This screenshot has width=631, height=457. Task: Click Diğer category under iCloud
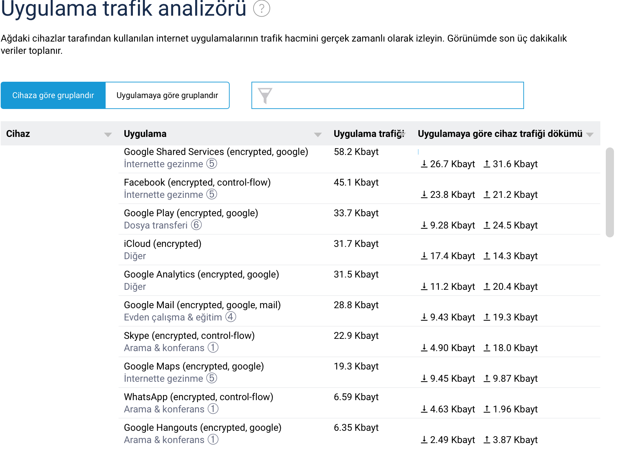pyautogui.click(x=135, y=256)
